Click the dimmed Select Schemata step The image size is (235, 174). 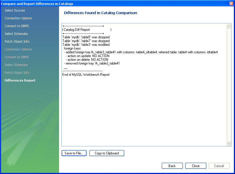pos(16,65)
